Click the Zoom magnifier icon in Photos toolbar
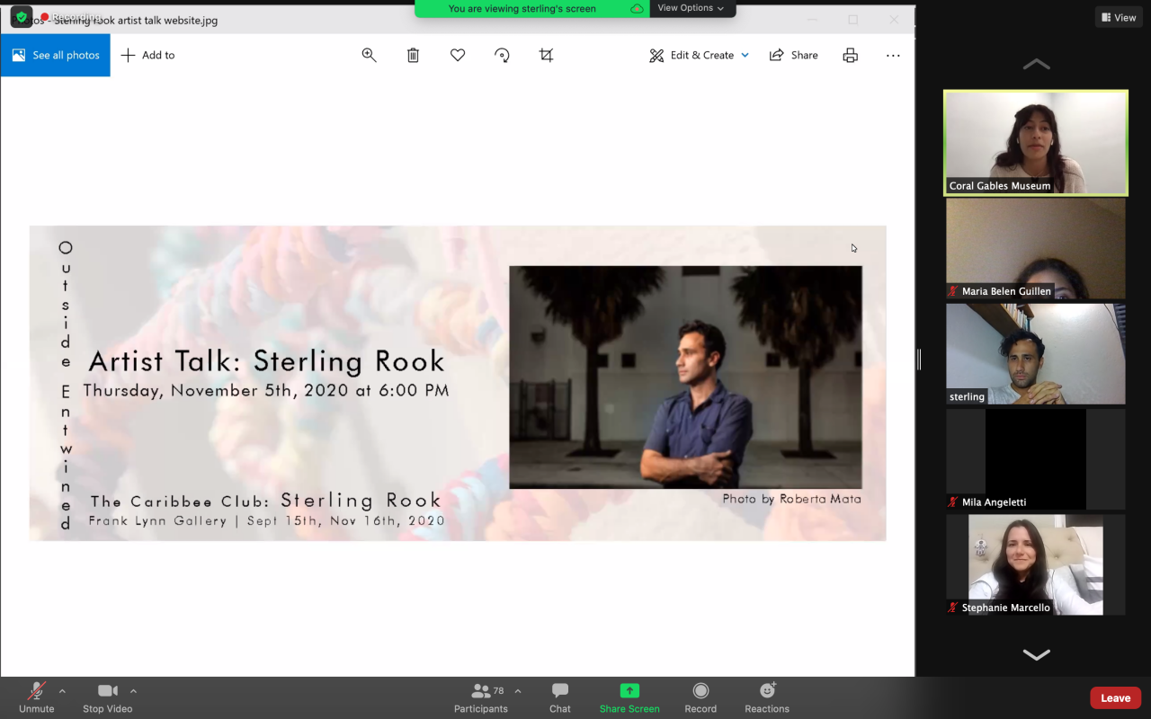This screenshot has height=719, width=1151. tap(369, 55)
